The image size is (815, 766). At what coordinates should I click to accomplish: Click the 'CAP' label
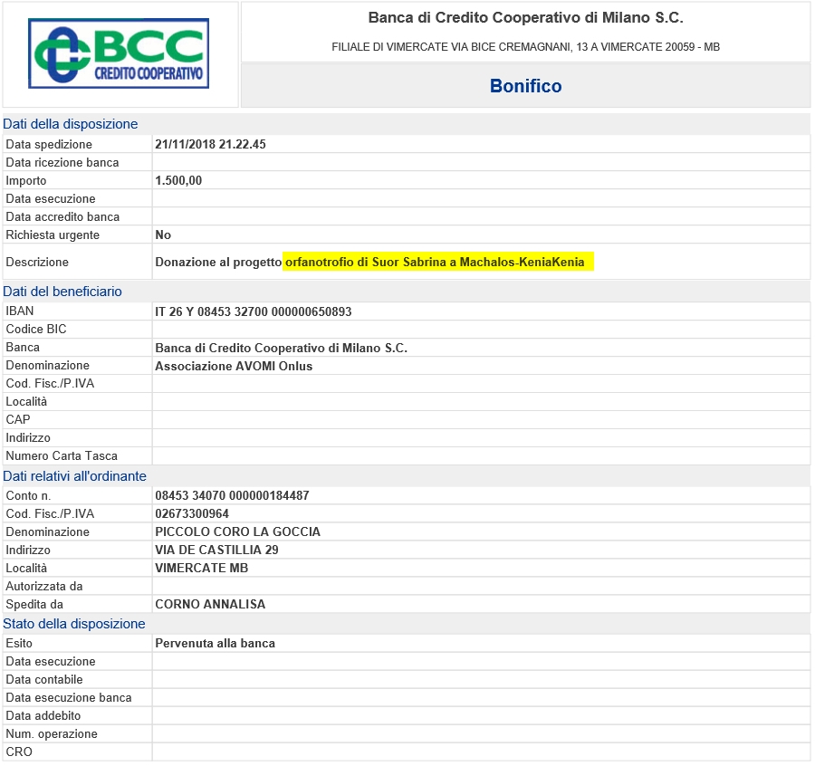coord(18,419)
